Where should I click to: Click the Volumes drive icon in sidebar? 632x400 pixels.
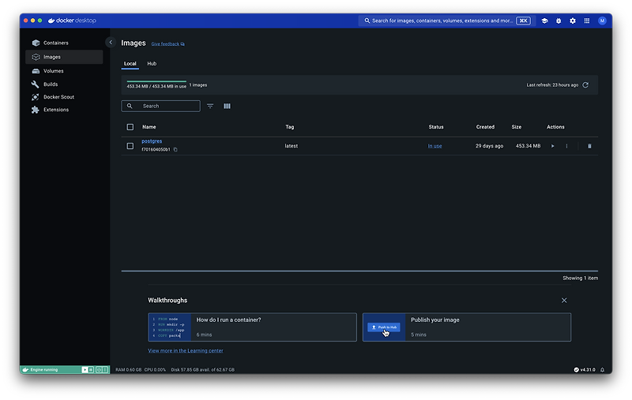[36, 71]
